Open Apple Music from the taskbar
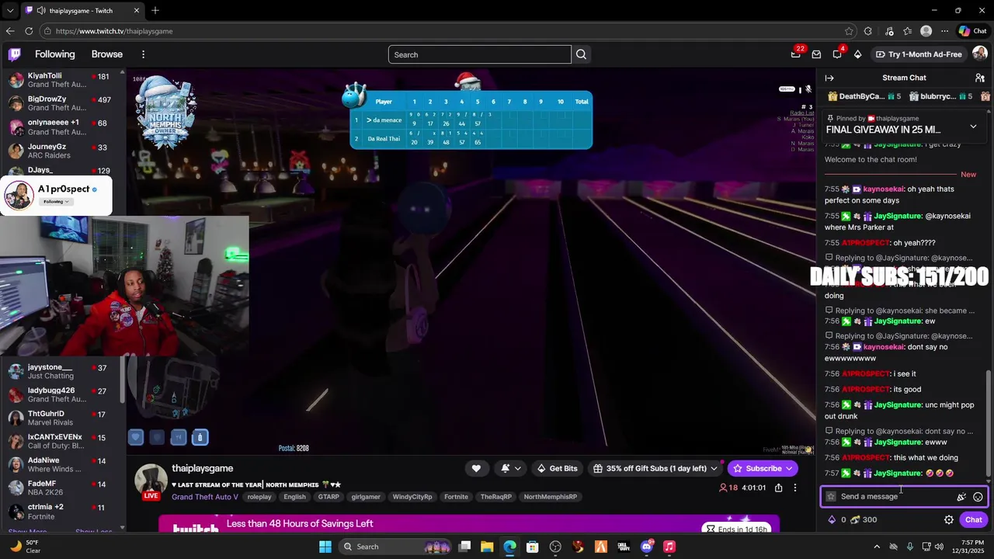The image size is (994, 559). [669, 547]
